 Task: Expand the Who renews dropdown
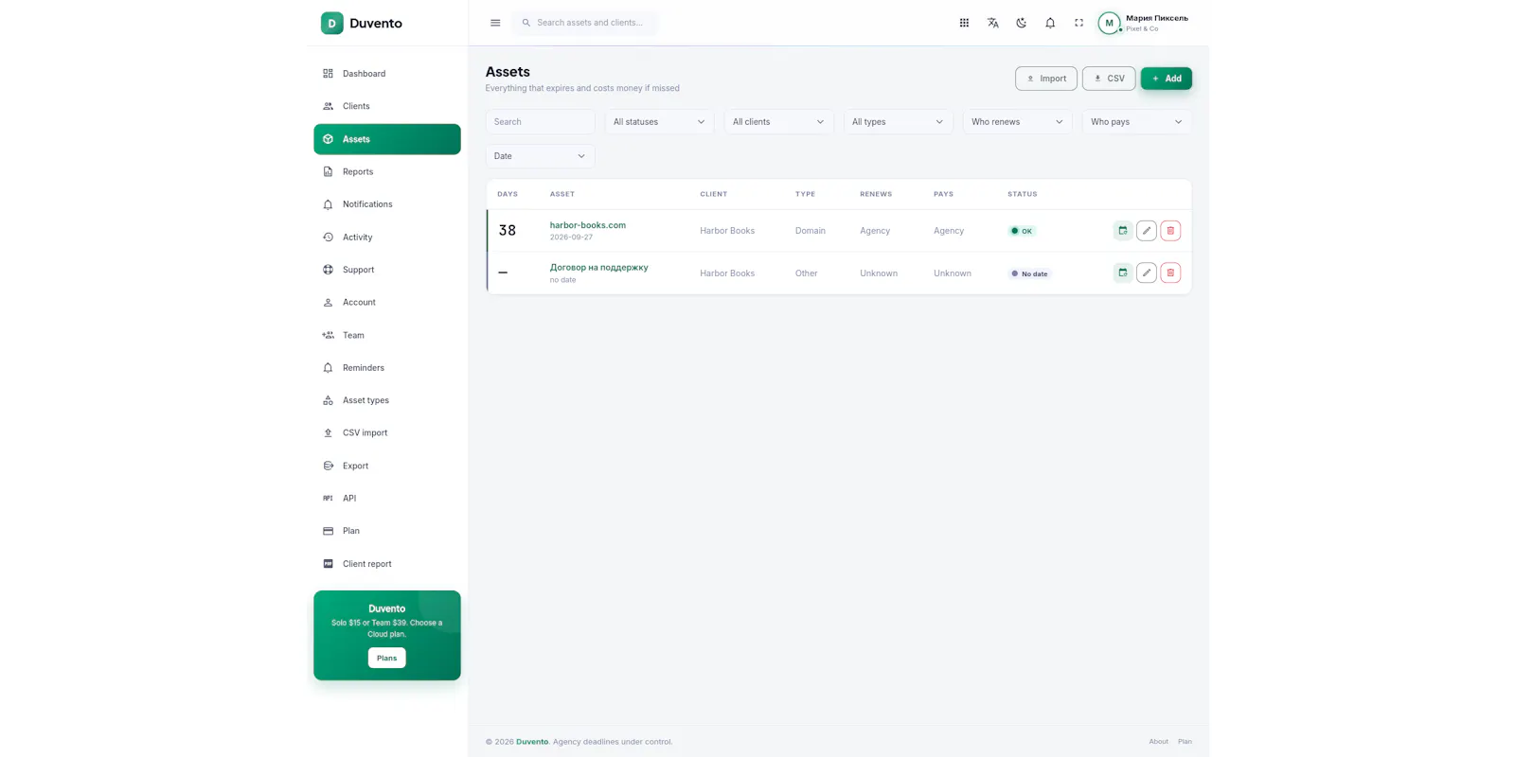pos(1017,122)
